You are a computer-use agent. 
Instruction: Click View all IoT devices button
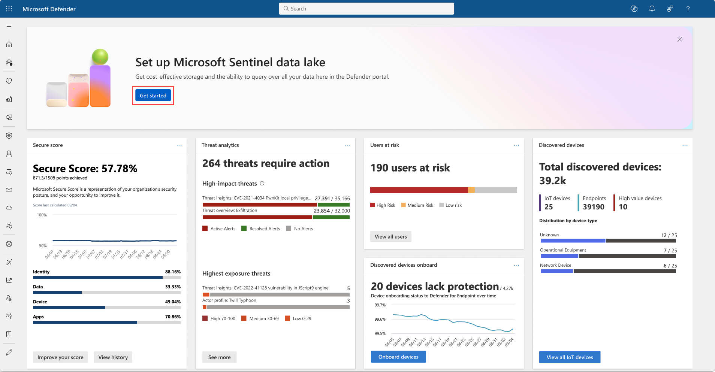pyautogui.click(x=570, y=357)
